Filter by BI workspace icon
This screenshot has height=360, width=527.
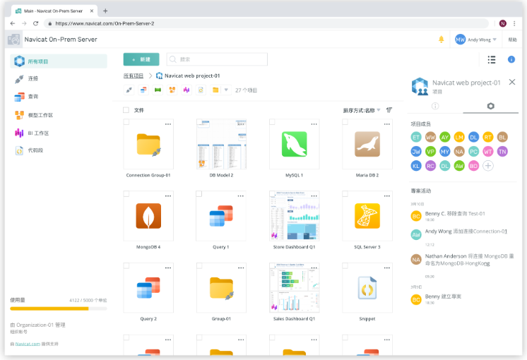click(x=186, y=90)
